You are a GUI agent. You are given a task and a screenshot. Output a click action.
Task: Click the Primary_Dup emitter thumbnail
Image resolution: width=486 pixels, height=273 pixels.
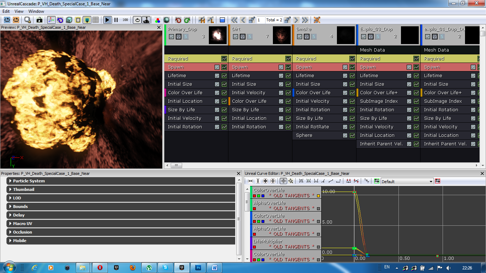click(x=218, y=35)
